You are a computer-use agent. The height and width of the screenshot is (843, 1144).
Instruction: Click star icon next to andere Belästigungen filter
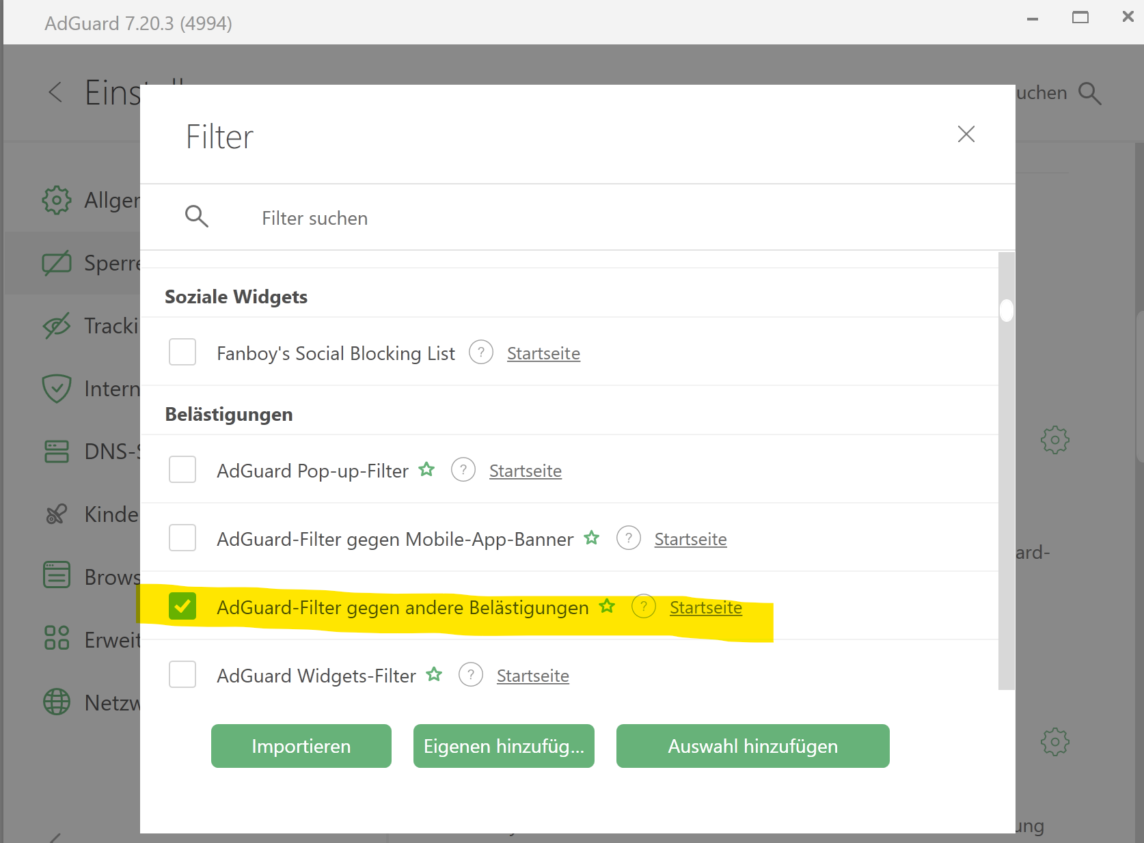607,606
